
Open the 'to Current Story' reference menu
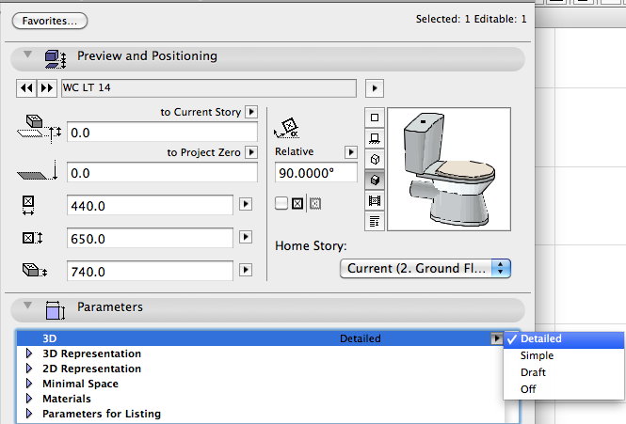251,112
